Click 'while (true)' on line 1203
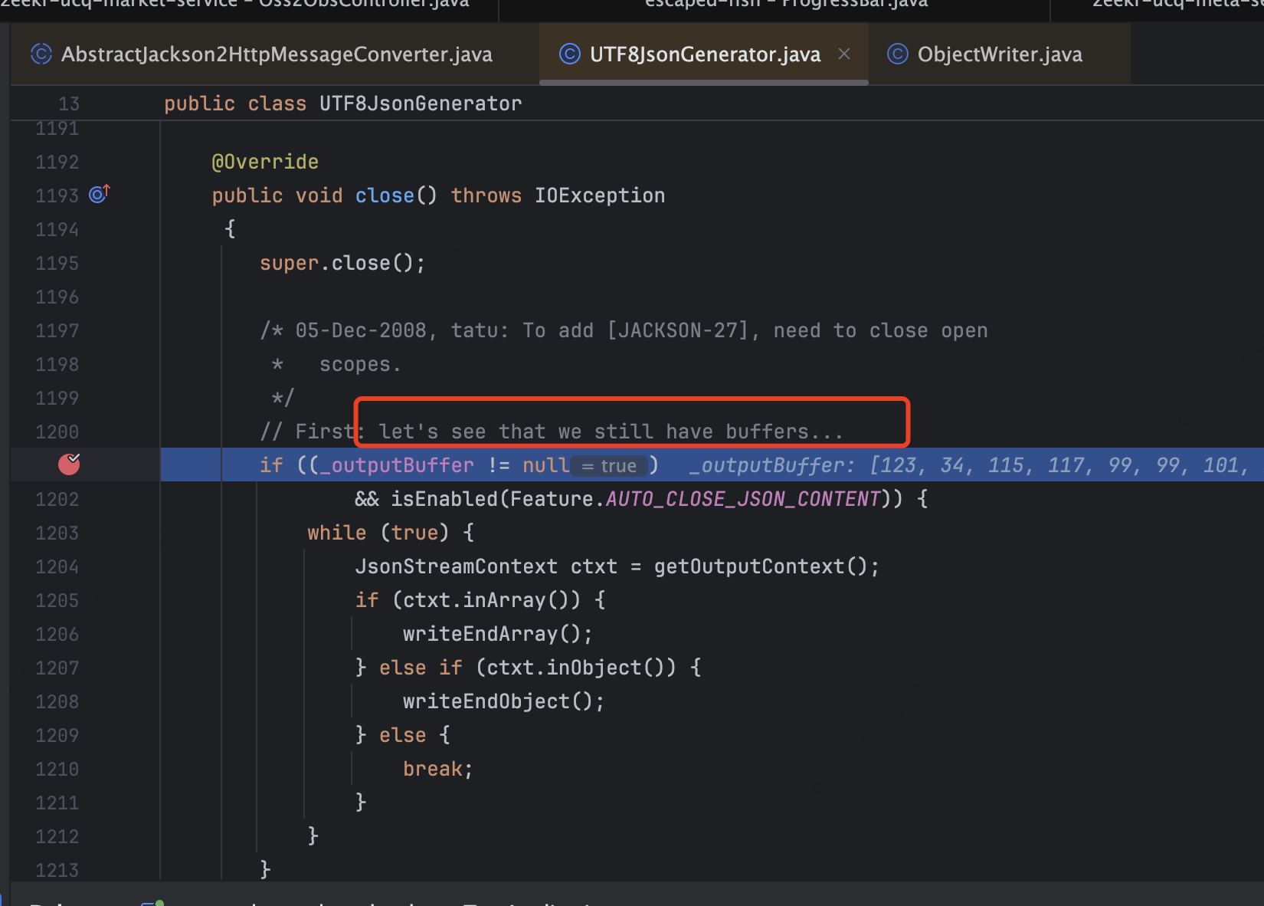Image resolution: width=1264 pixels, height=906 pixels. coord(378,533)
